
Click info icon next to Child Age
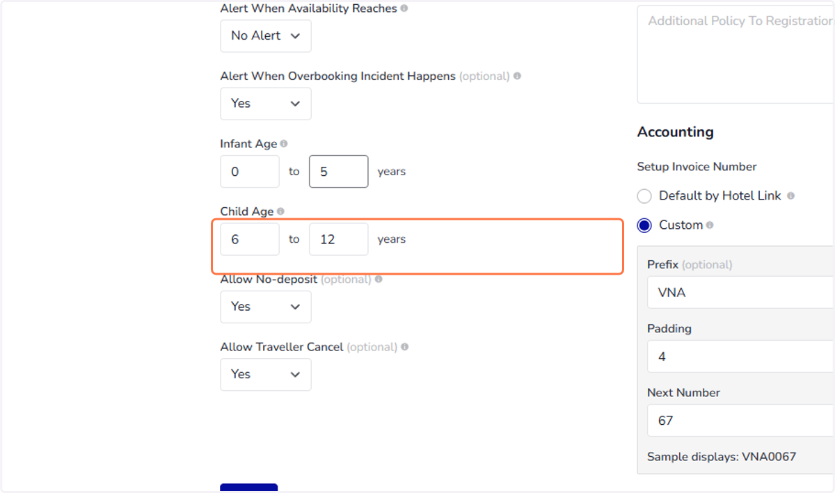(x=281, y=211)
